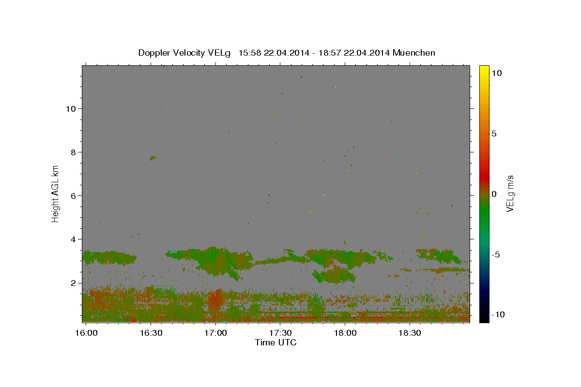Click the 'Time UTC' axis title

pyautogui.click(x=276, y=342)
